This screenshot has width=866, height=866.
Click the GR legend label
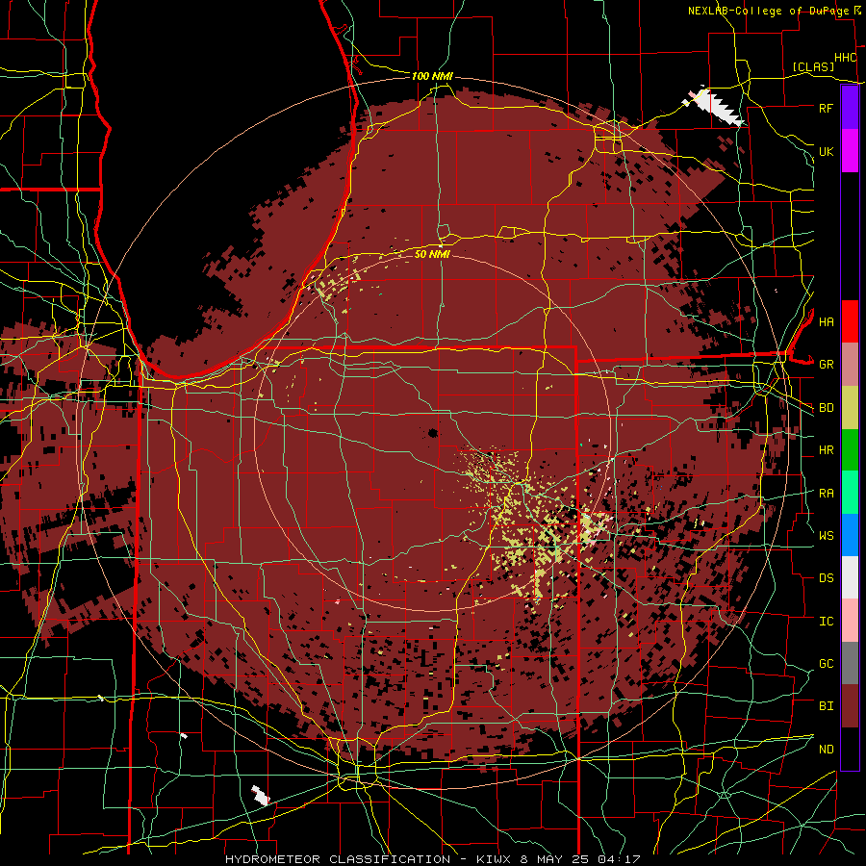[826, 365]
